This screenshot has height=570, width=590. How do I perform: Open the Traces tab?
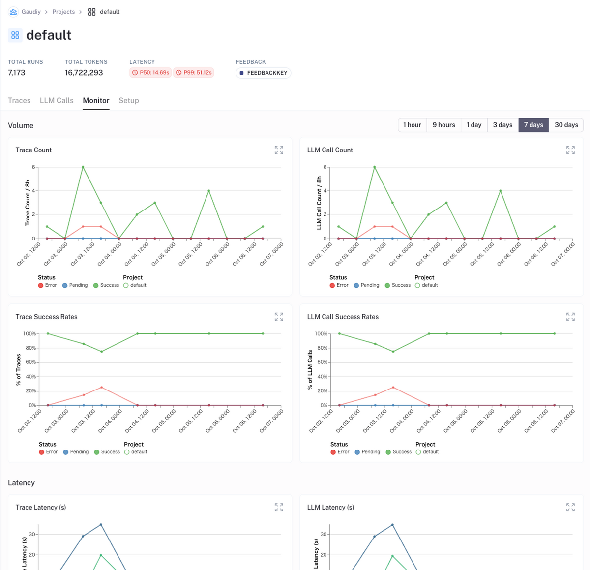coord(19,100)
